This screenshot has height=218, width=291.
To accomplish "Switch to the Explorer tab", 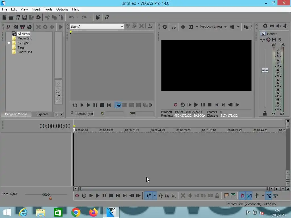I will point(42,114).
